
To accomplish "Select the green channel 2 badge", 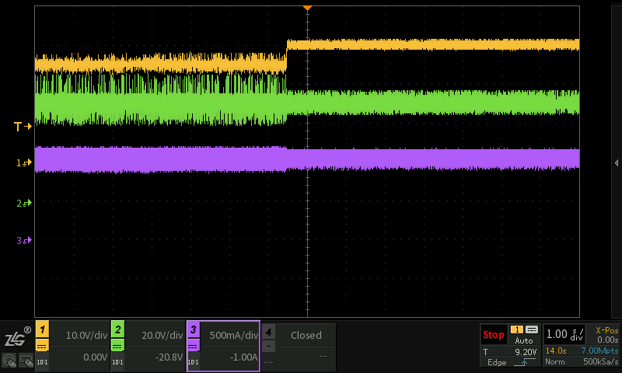I will coord(118,329).
